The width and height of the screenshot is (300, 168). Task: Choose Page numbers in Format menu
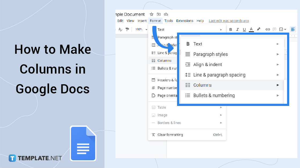coord(163,88)
